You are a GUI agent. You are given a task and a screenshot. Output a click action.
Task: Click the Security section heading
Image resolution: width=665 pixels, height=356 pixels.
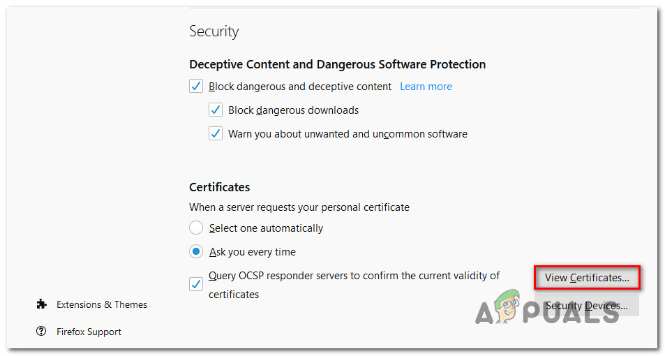point(214,31)
